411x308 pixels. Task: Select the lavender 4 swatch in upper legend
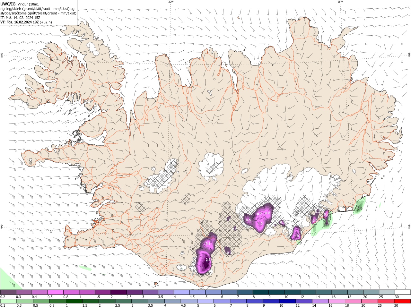click(x=181, y=292)
